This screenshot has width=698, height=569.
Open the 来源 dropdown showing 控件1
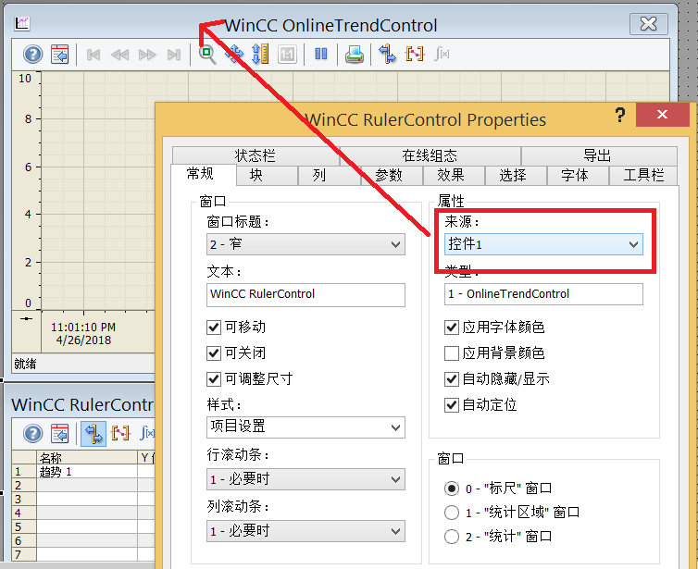pos(543,244)
